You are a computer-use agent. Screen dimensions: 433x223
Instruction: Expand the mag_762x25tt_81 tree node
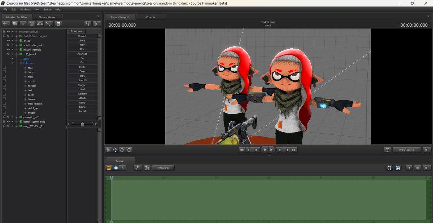[x=16, y=126]
